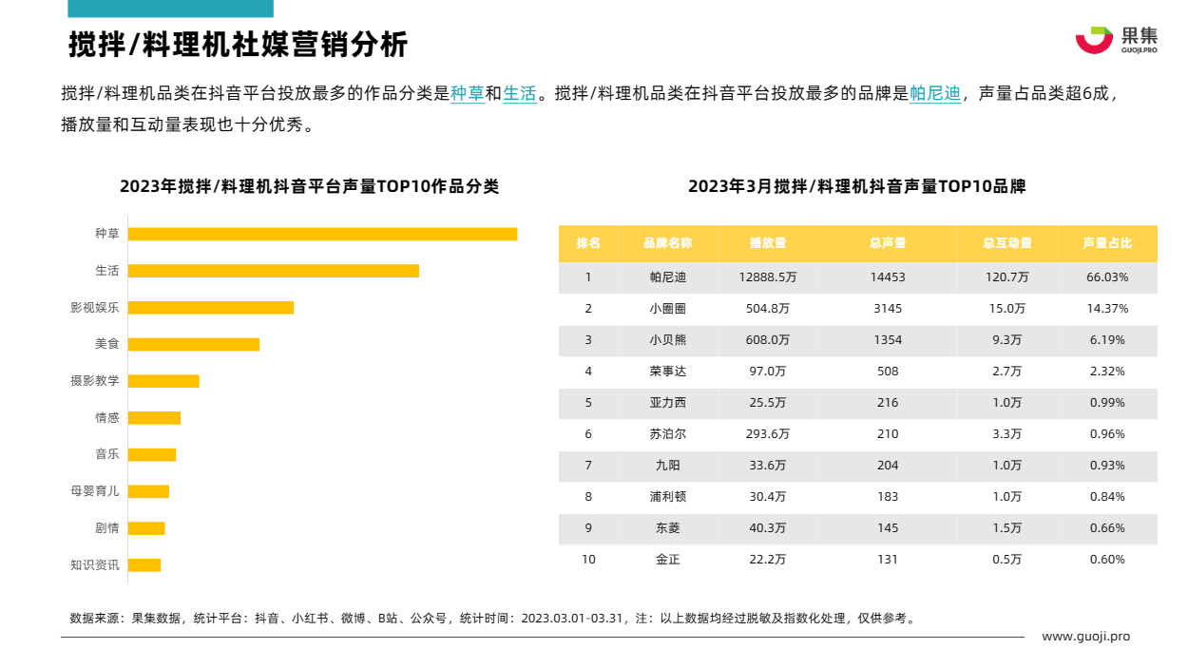The height and width of the screenshot is (668, 1188).
Task: Click the 排名 column header
Action: pyautogui.click(x=588, y=243)
